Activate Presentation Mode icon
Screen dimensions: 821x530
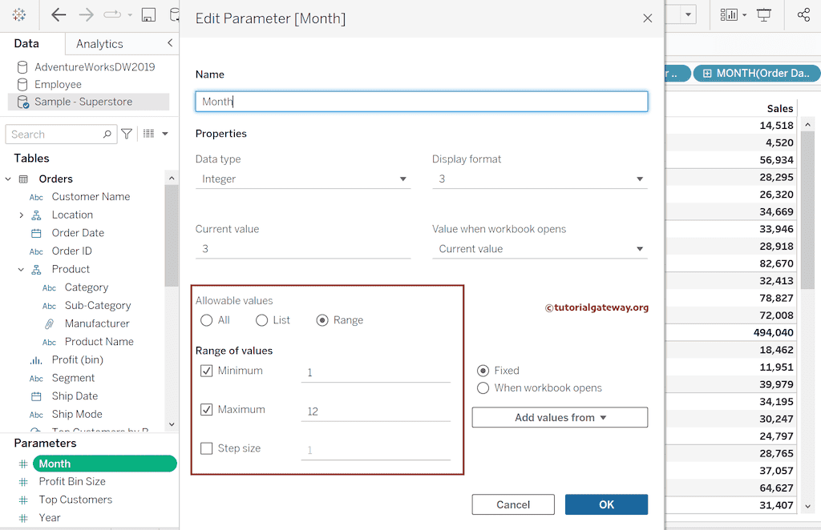tap(766, 14)
